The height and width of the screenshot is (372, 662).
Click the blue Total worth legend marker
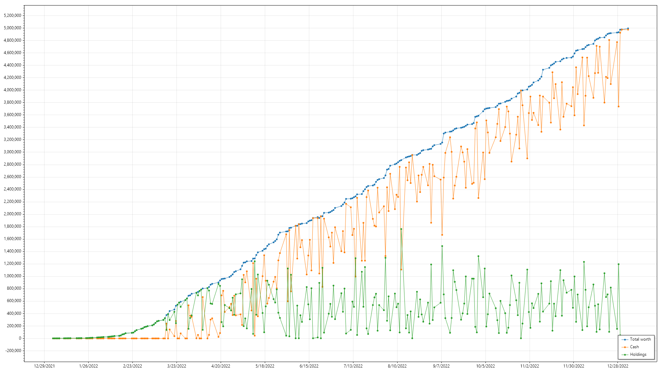(x=625, y=340)
